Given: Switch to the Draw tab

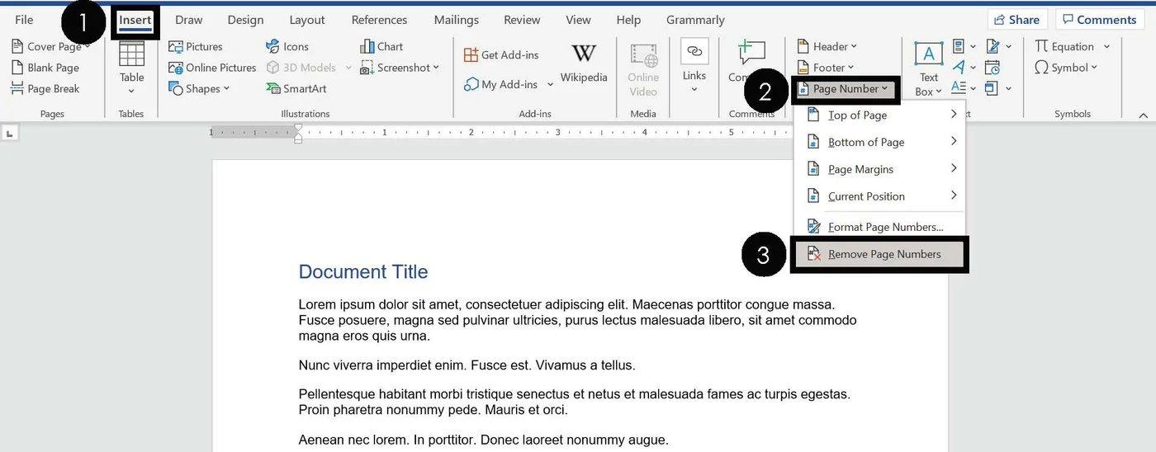Looking at the screenshot, I should coord(189,20).
